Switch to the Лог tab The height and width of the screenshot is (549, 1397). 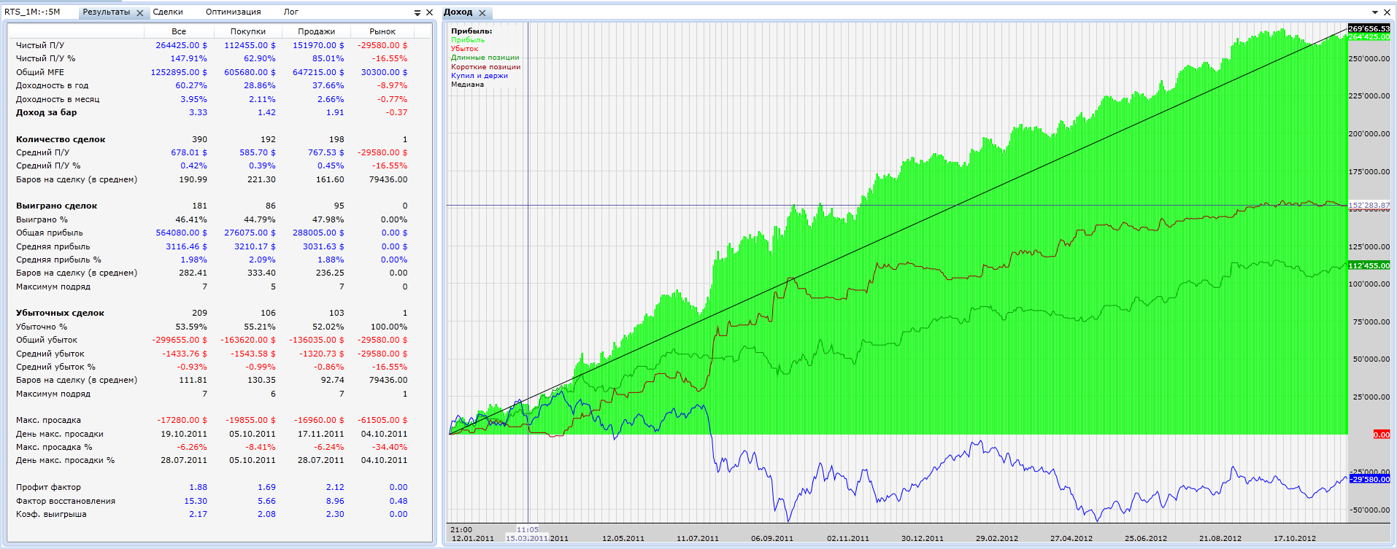290,12
